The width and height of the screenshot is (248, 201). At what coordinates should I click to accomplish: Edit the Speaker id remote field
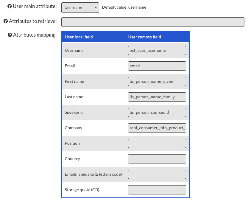157,113
